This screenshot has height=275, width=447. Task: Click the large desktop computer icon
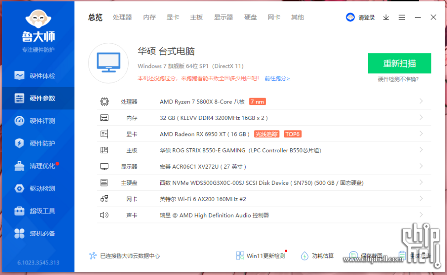coord(108,63)
